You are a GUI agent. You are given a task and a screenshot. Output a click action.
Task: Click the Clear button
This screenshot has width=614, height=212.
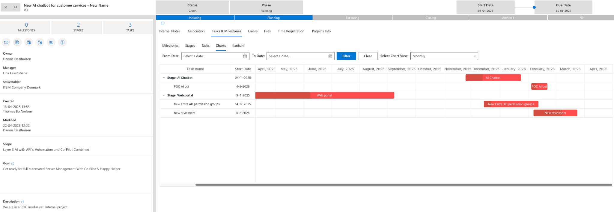click(368, 56)
